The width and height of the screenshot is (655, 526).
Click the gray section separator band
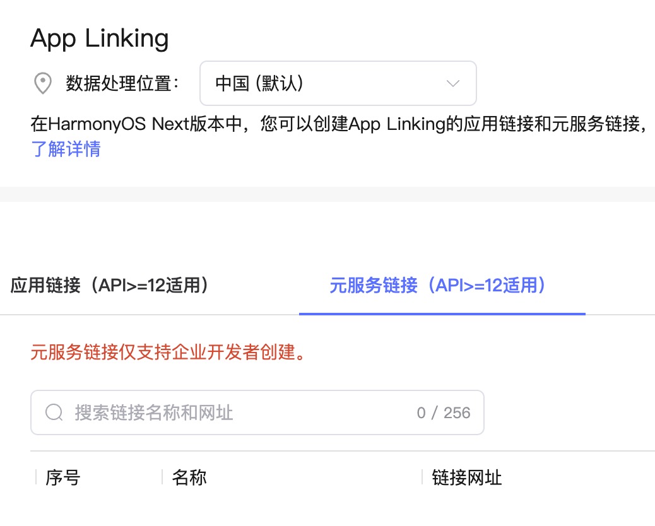[327, 194]
